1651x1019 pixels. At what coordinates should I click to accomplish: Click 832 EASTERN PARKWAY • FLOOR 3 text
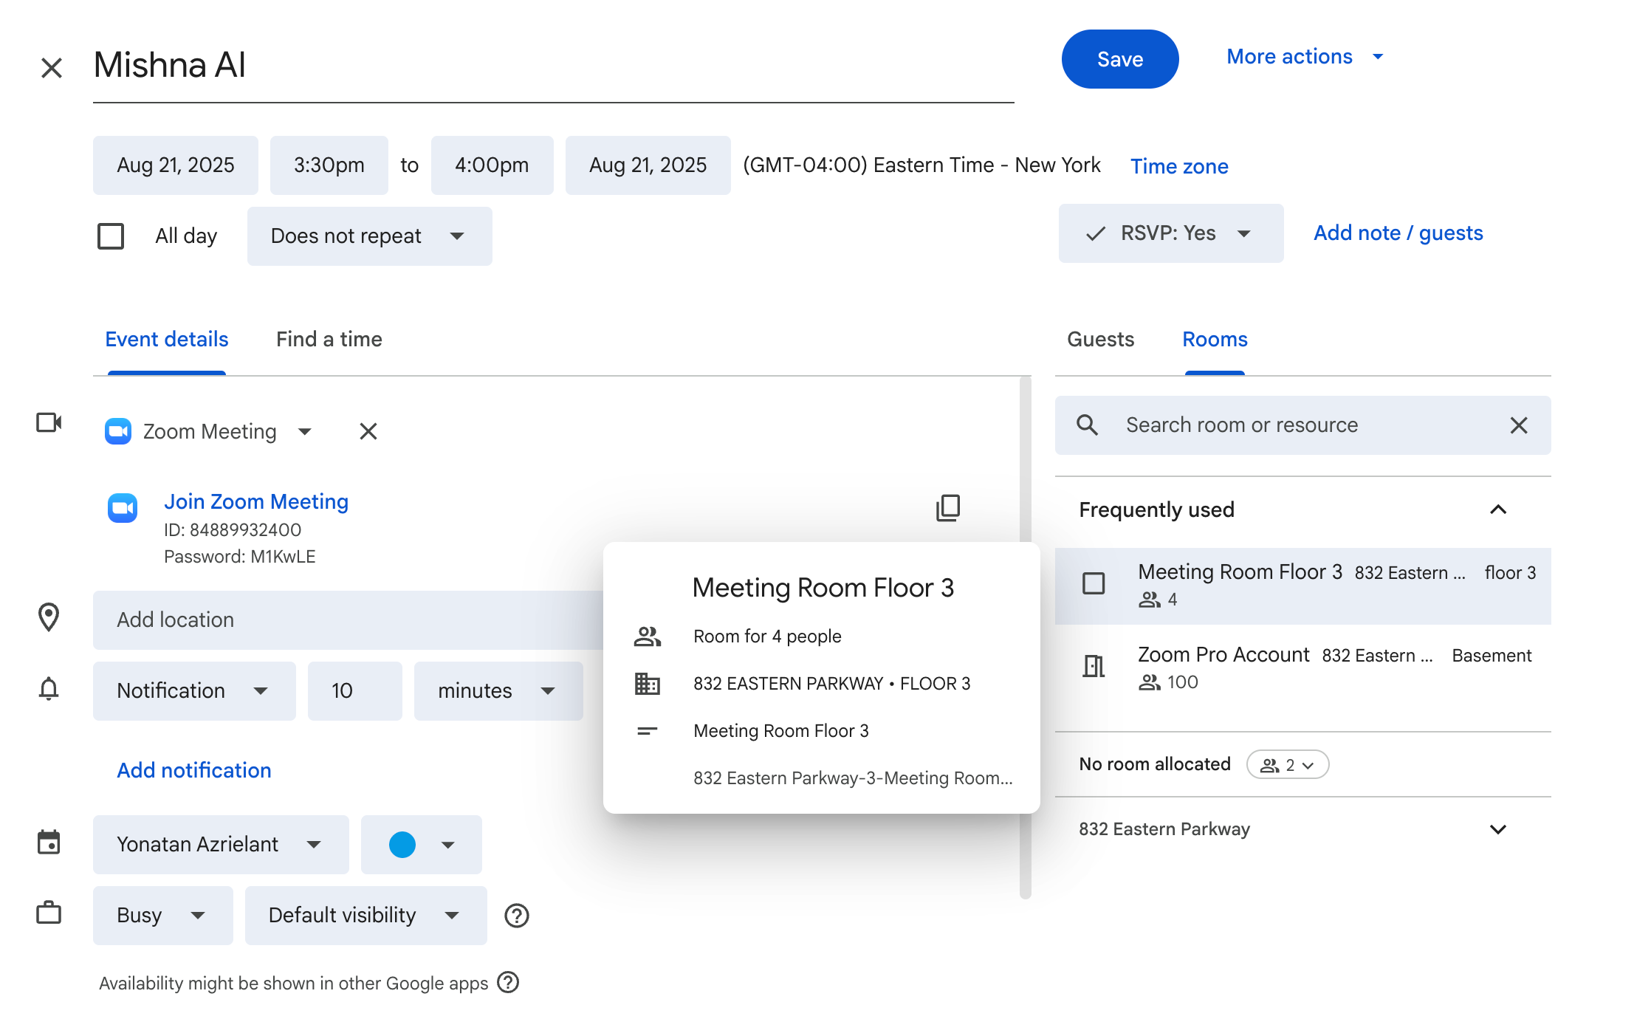pos(832,684)
